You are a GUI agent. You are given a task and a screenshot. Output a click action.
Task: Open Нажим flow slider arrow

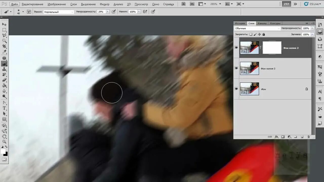pos(139,12)
